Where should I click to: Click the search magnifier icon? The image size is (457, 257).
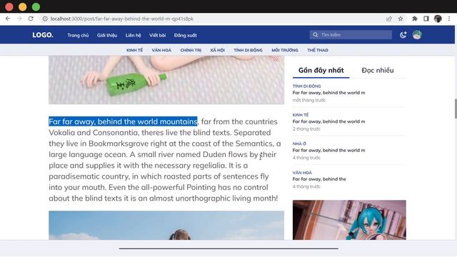(316, 35)
